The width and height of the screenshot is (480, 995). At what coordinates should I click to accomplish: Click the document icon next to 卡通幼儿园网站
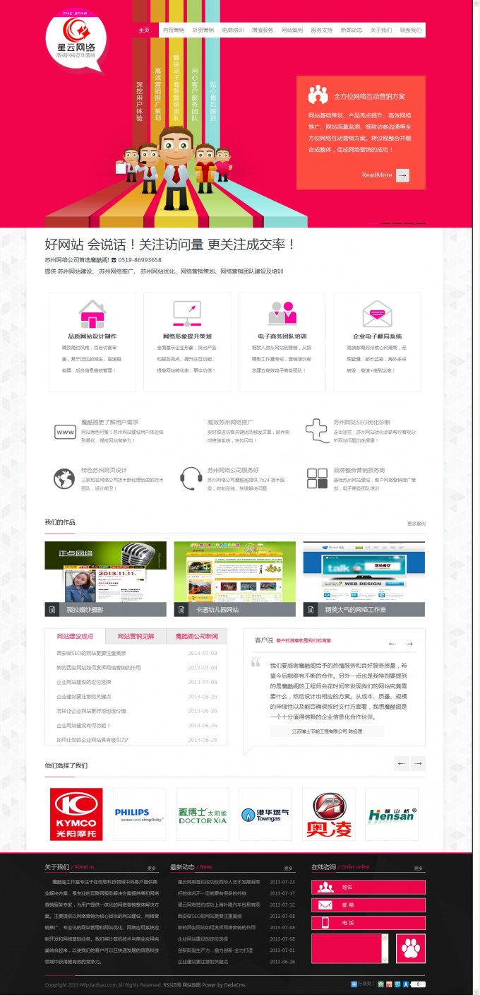point(182,609)
